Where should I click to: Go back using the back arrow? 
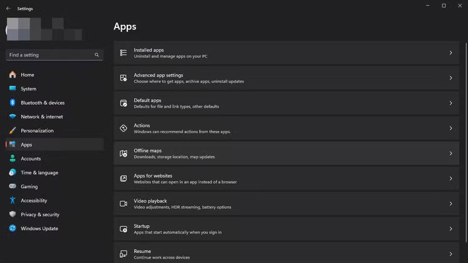tap(8, 9)
